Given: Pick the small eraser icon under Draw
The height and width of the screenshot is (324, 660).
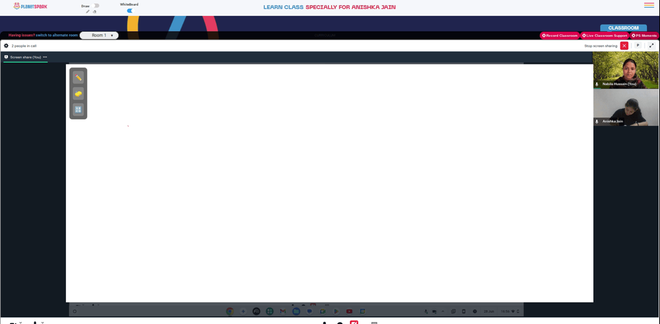Looking at the screenshot, I should (94, 12).
